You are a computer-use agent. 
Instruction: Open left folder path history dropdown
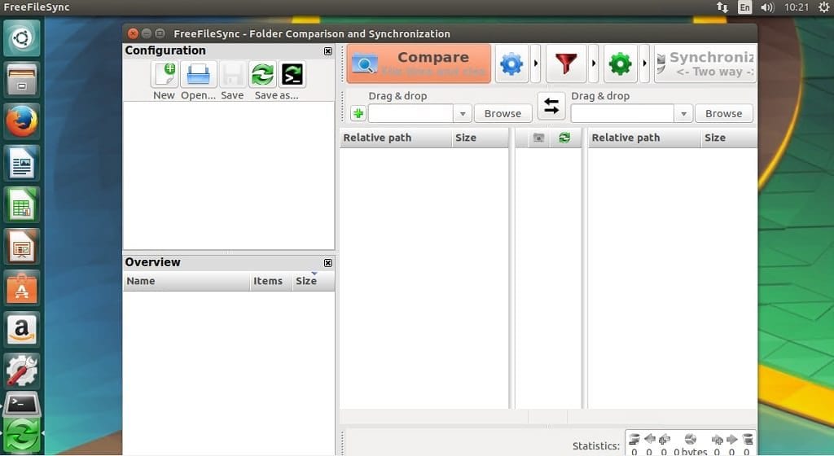coord(463,113)
